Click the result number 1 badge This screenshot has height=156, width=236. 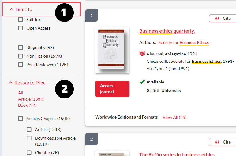coord(92,16)
